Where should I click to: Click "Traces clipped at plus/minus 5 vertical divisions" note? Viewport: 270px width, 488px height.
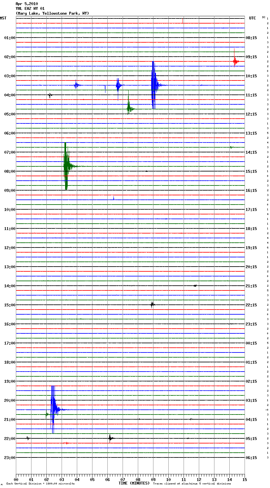[192, 484]
